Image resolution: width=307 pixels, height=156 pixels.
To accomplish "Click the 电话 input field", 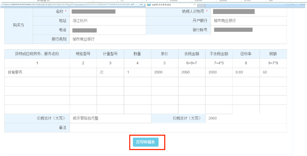I will pyautogui.click(x=107, y=30).
